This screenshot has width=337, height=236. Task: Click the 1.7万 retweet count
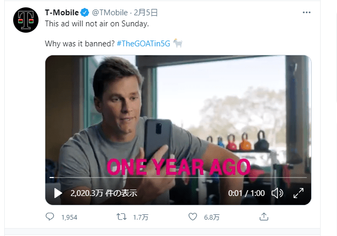tap(141, 218)
